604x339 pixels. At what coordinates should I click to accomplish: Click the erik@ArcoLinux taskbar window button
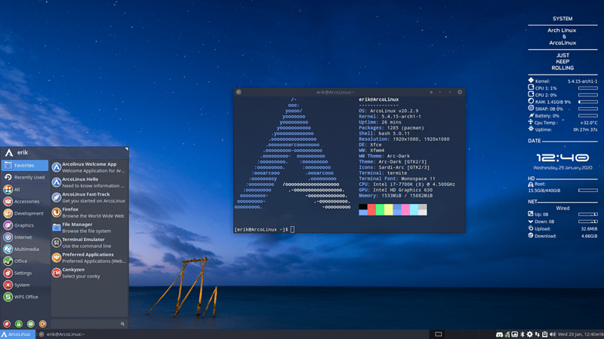click(63, 334)
